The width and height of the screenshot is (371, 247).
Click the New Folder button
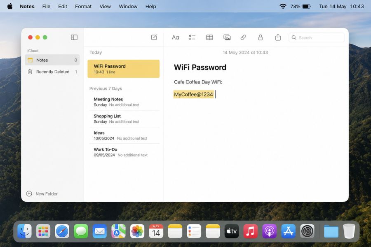[42, 194]
